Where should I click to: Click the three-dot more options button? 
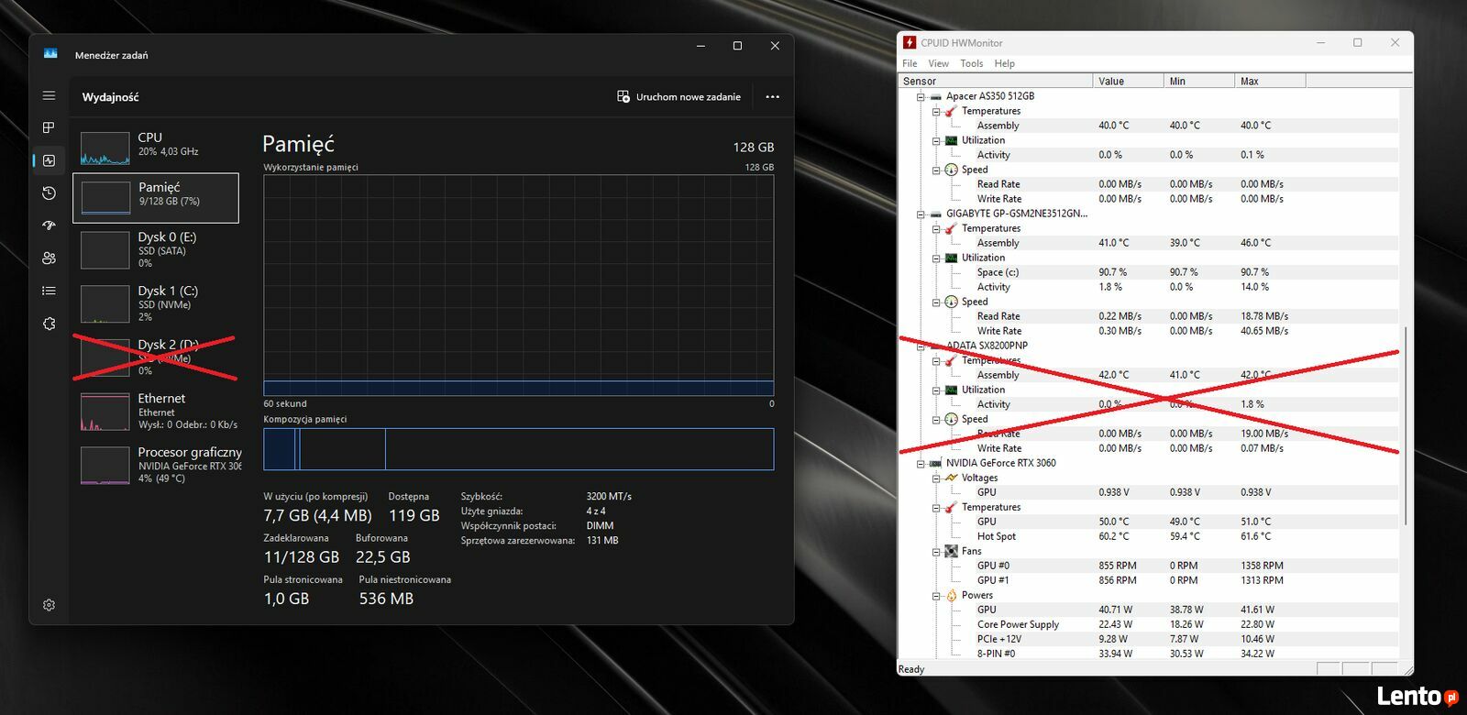point(772,97)
